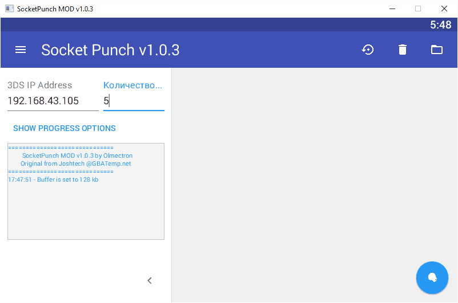Screen dimensions: 458x303
Task: Open the hamburger navigation menu
Action: [x=21, y=50]
